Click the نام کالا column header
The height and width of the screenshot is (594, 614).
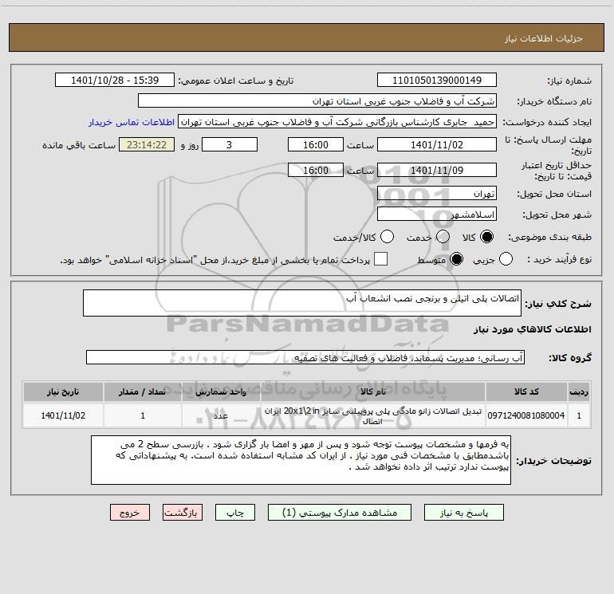pyautogui.click(x=373, y=392)
